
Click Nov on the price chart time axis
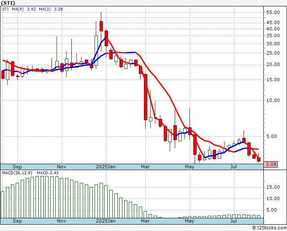pos(62,167)
